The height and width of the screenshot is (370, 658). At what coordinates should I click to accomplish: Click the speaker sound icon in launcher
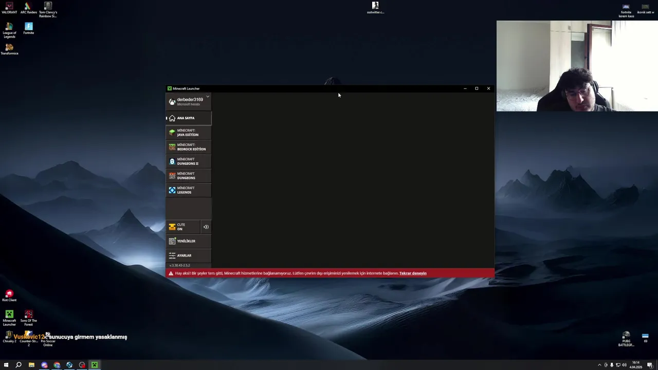206,227
